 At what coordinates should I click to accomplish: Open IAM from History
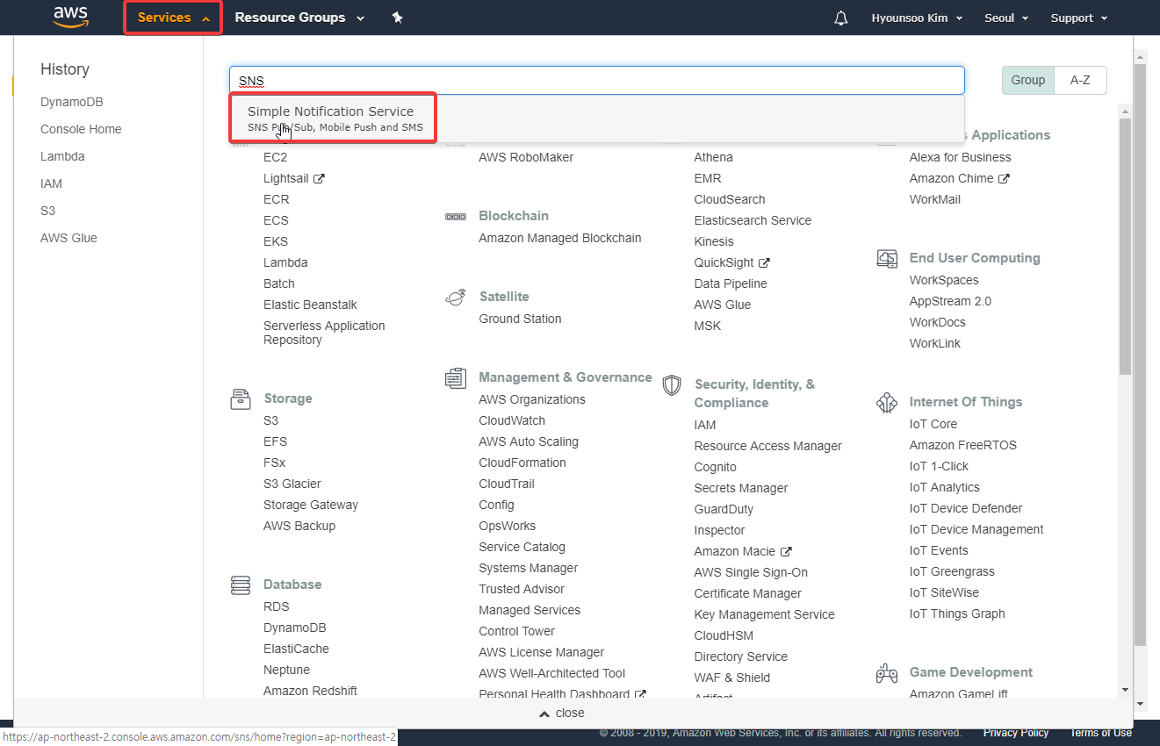pyautogui.click(x=51, y=183)
